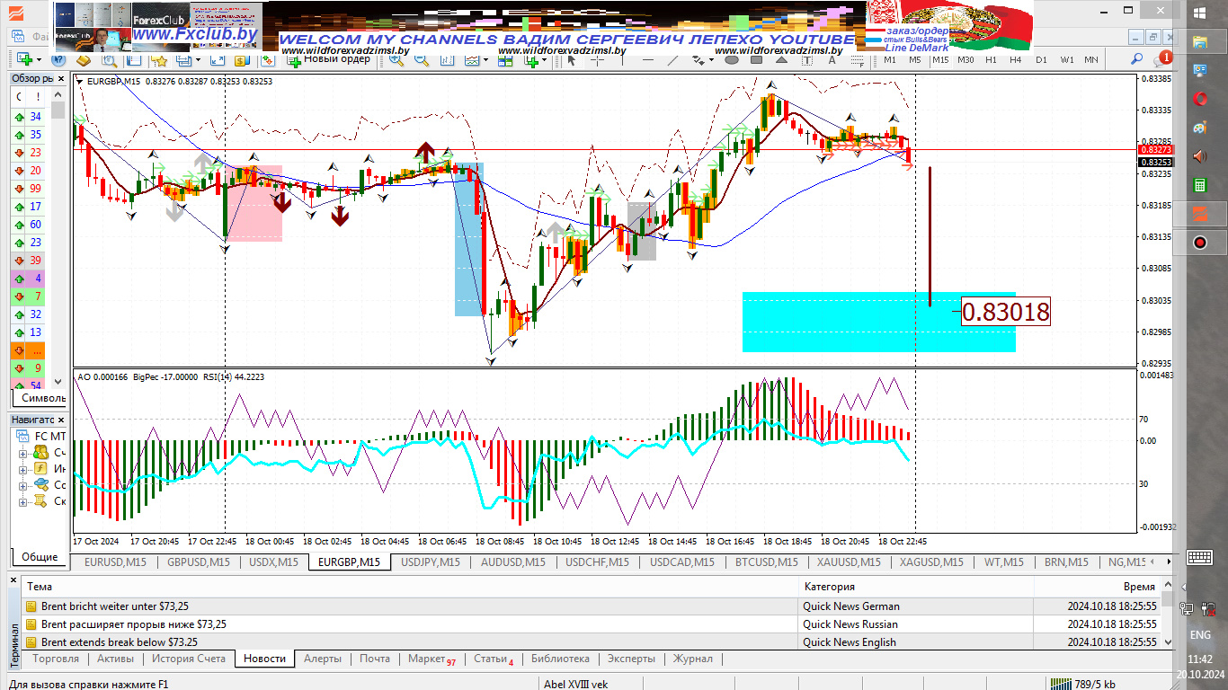
Task: Open the Data Window magnifier icon
Action: (109, 59)
